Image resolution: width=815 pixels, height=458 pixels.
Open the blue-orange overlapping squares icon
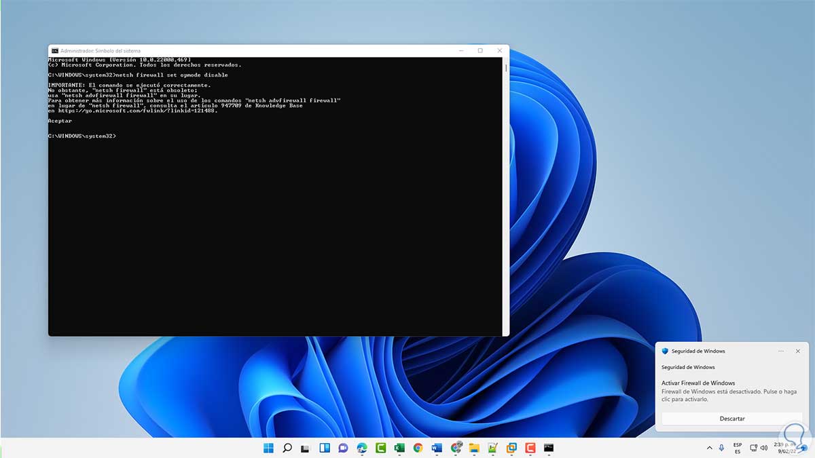tap(511, 448)
